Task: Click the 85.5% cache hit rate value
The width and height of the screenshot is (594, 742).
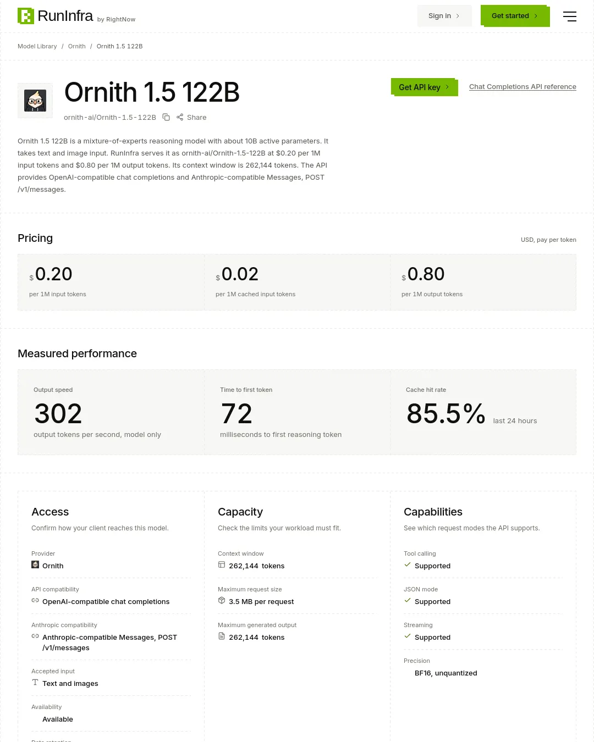Action: (x=446, y=414)
